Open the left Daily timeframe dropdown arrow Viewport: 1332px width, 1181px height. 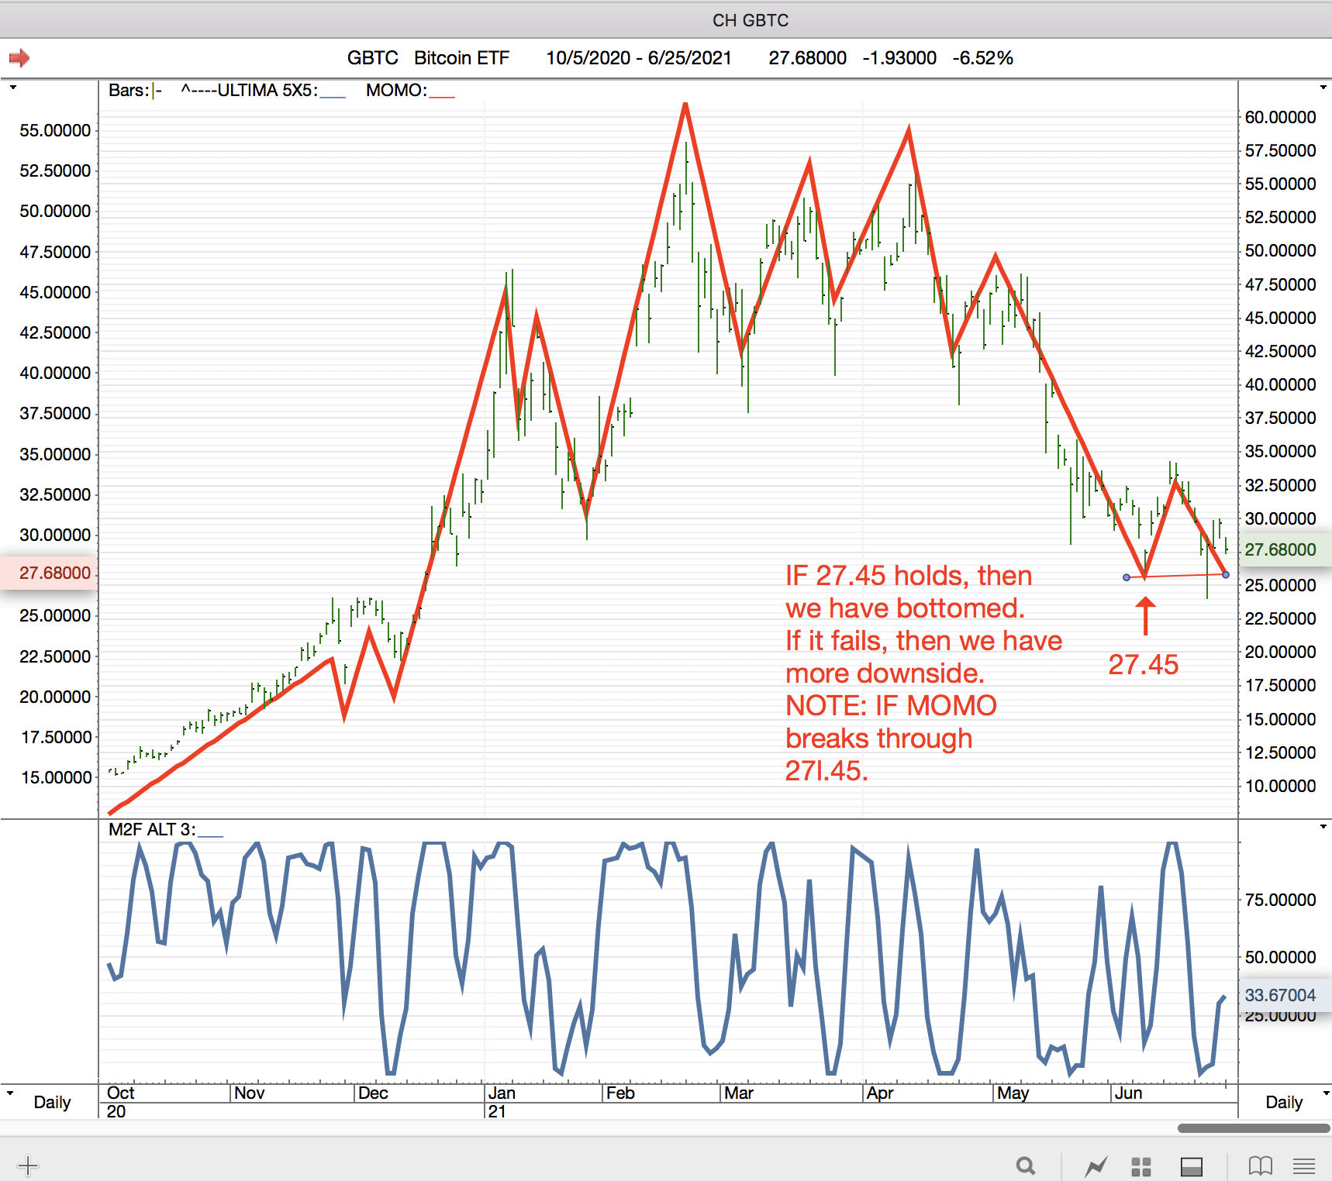pyautogui.click(x=10, y=1093)
